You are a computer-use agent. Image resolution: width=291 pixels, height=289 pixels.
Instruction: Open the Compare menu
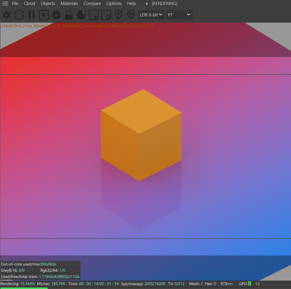(92, 4)
